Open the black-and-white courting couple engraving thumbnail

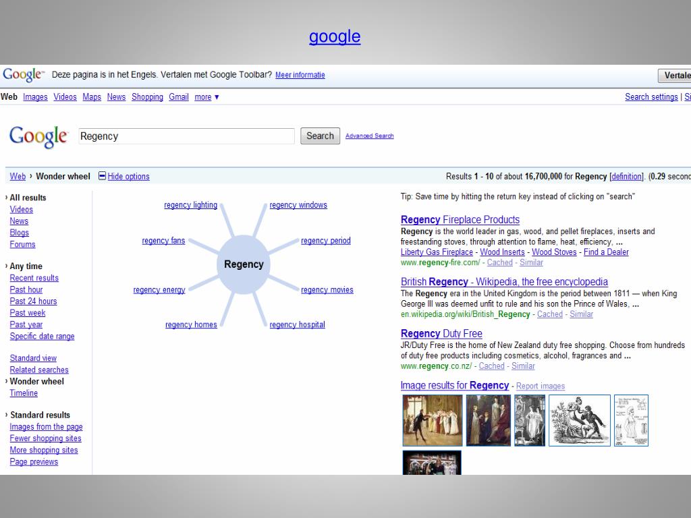[580, 420]
